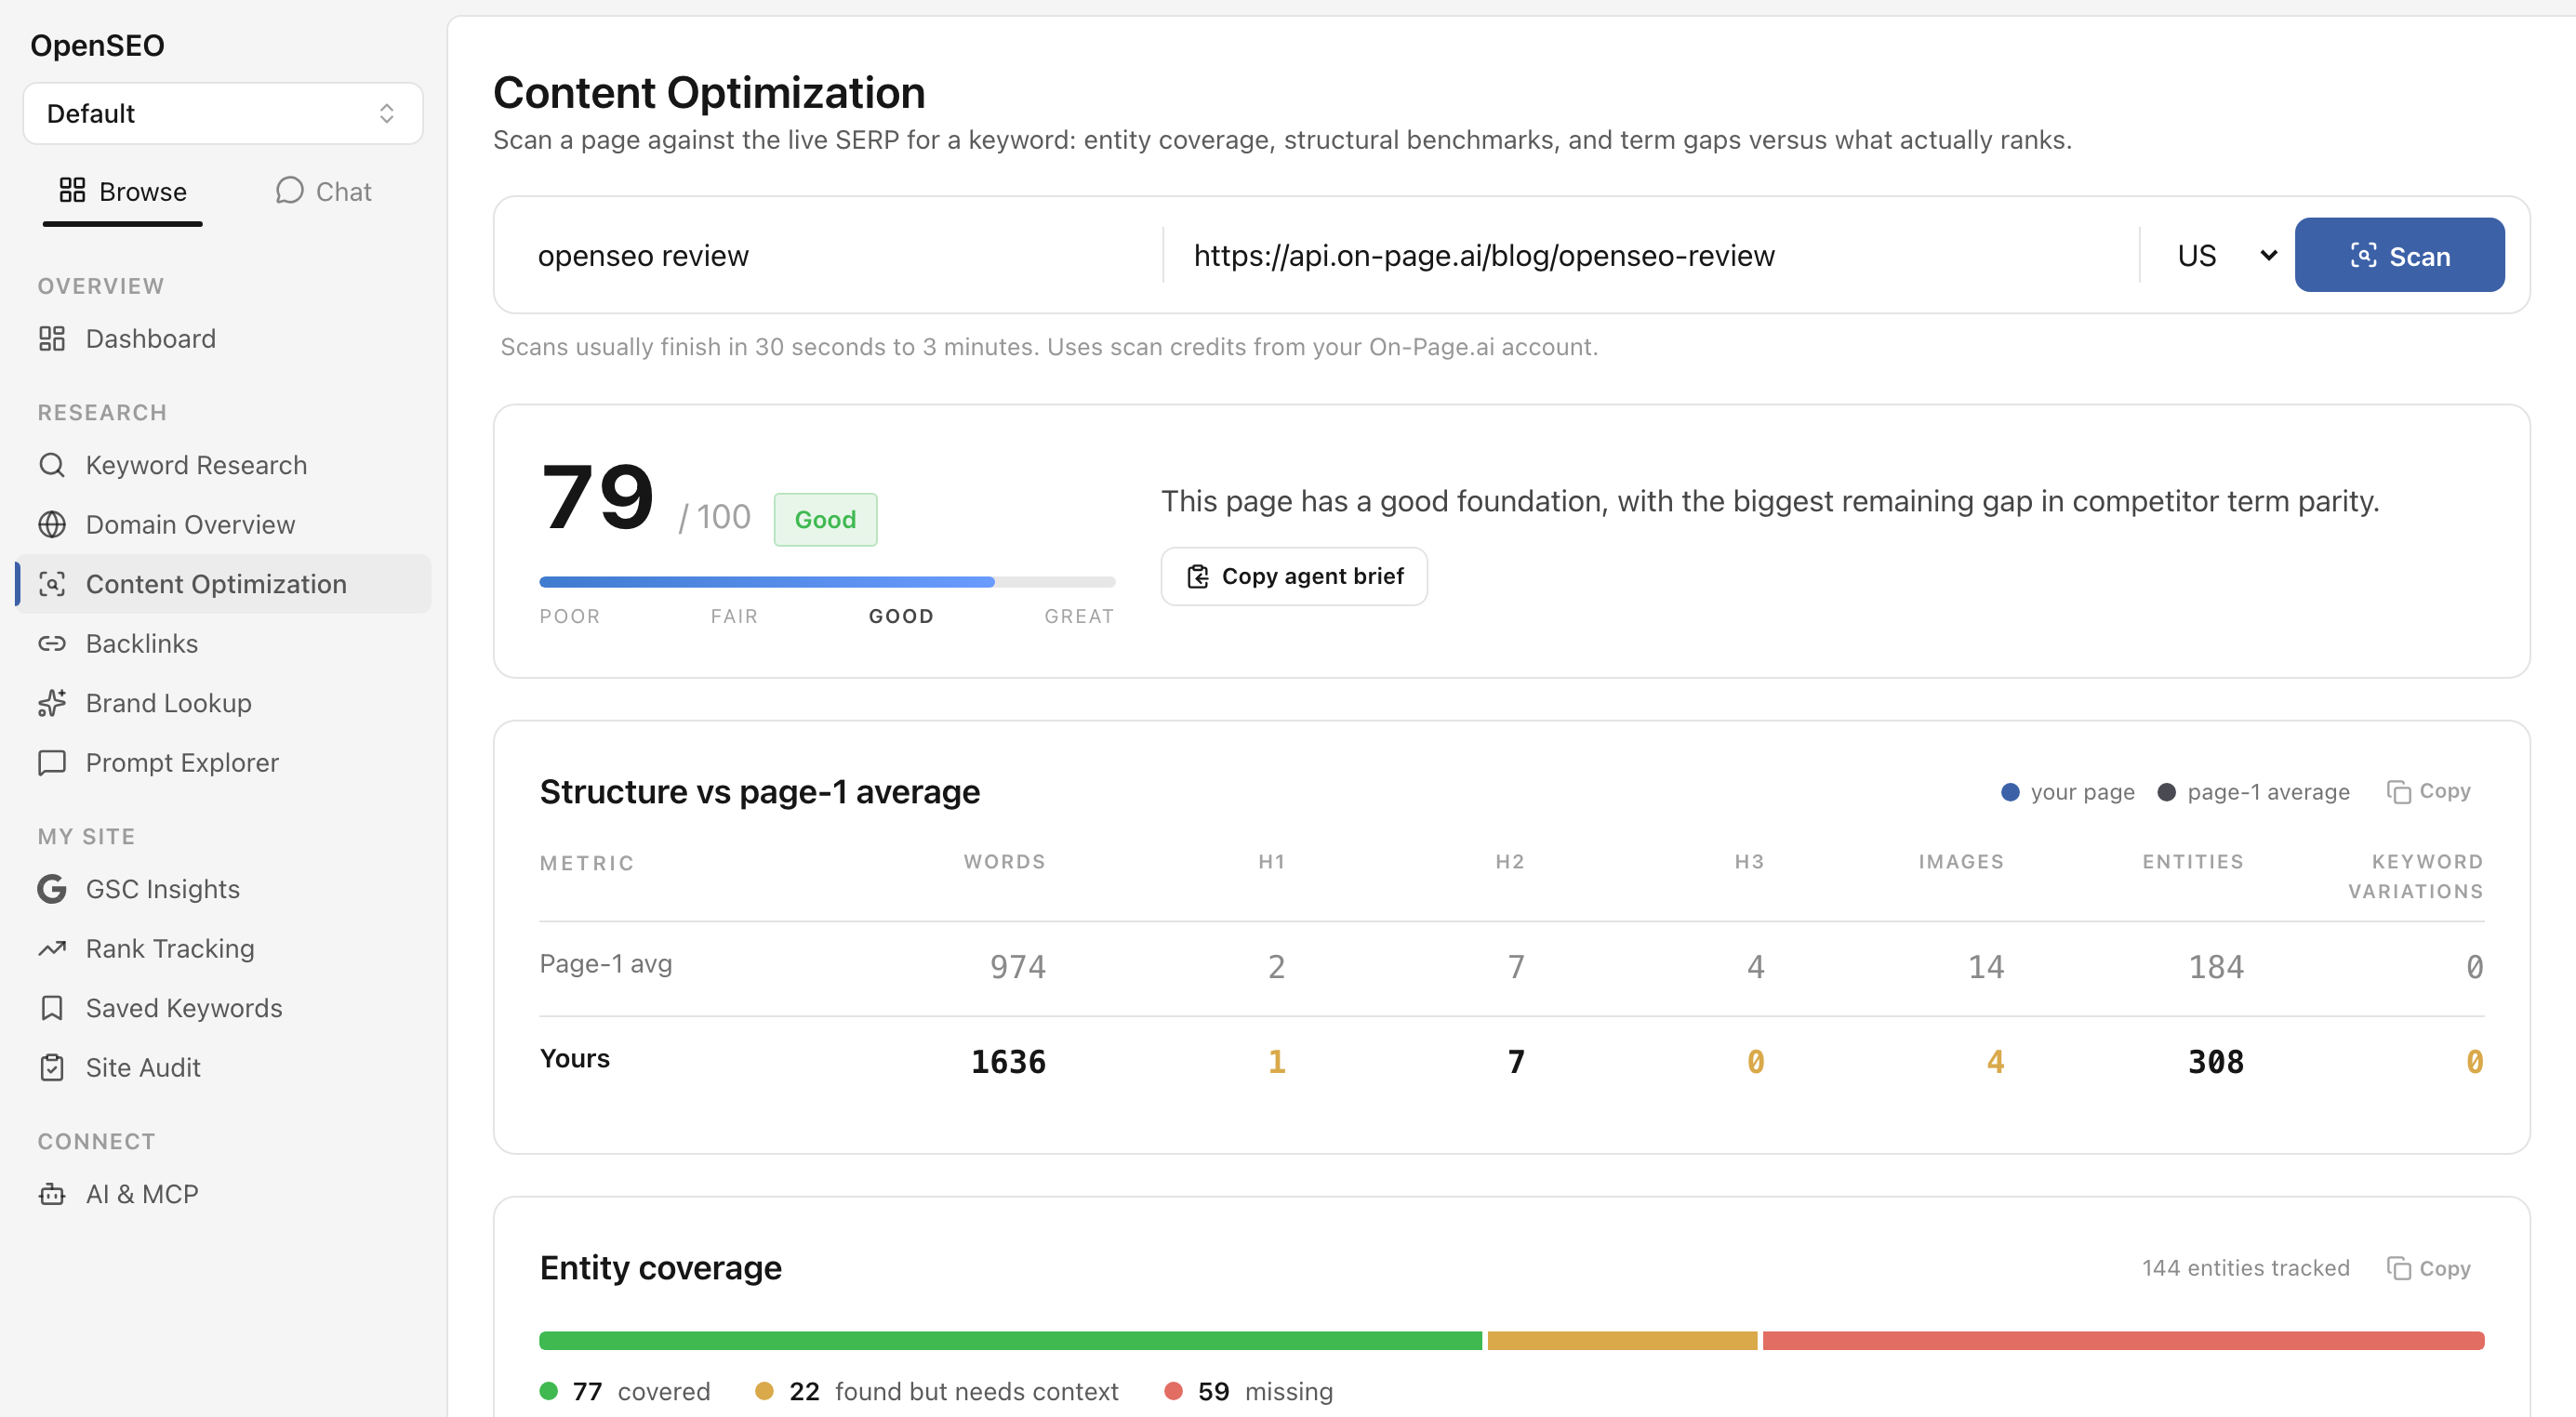Click the Site Audit clipboard icon
Image resolution: width=2576 pixels, height=1417 pixels.
coord(52,1068)
